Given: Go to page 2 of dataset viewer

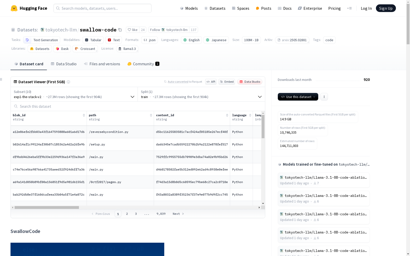Looking at the screenshot, I should 127,214.
